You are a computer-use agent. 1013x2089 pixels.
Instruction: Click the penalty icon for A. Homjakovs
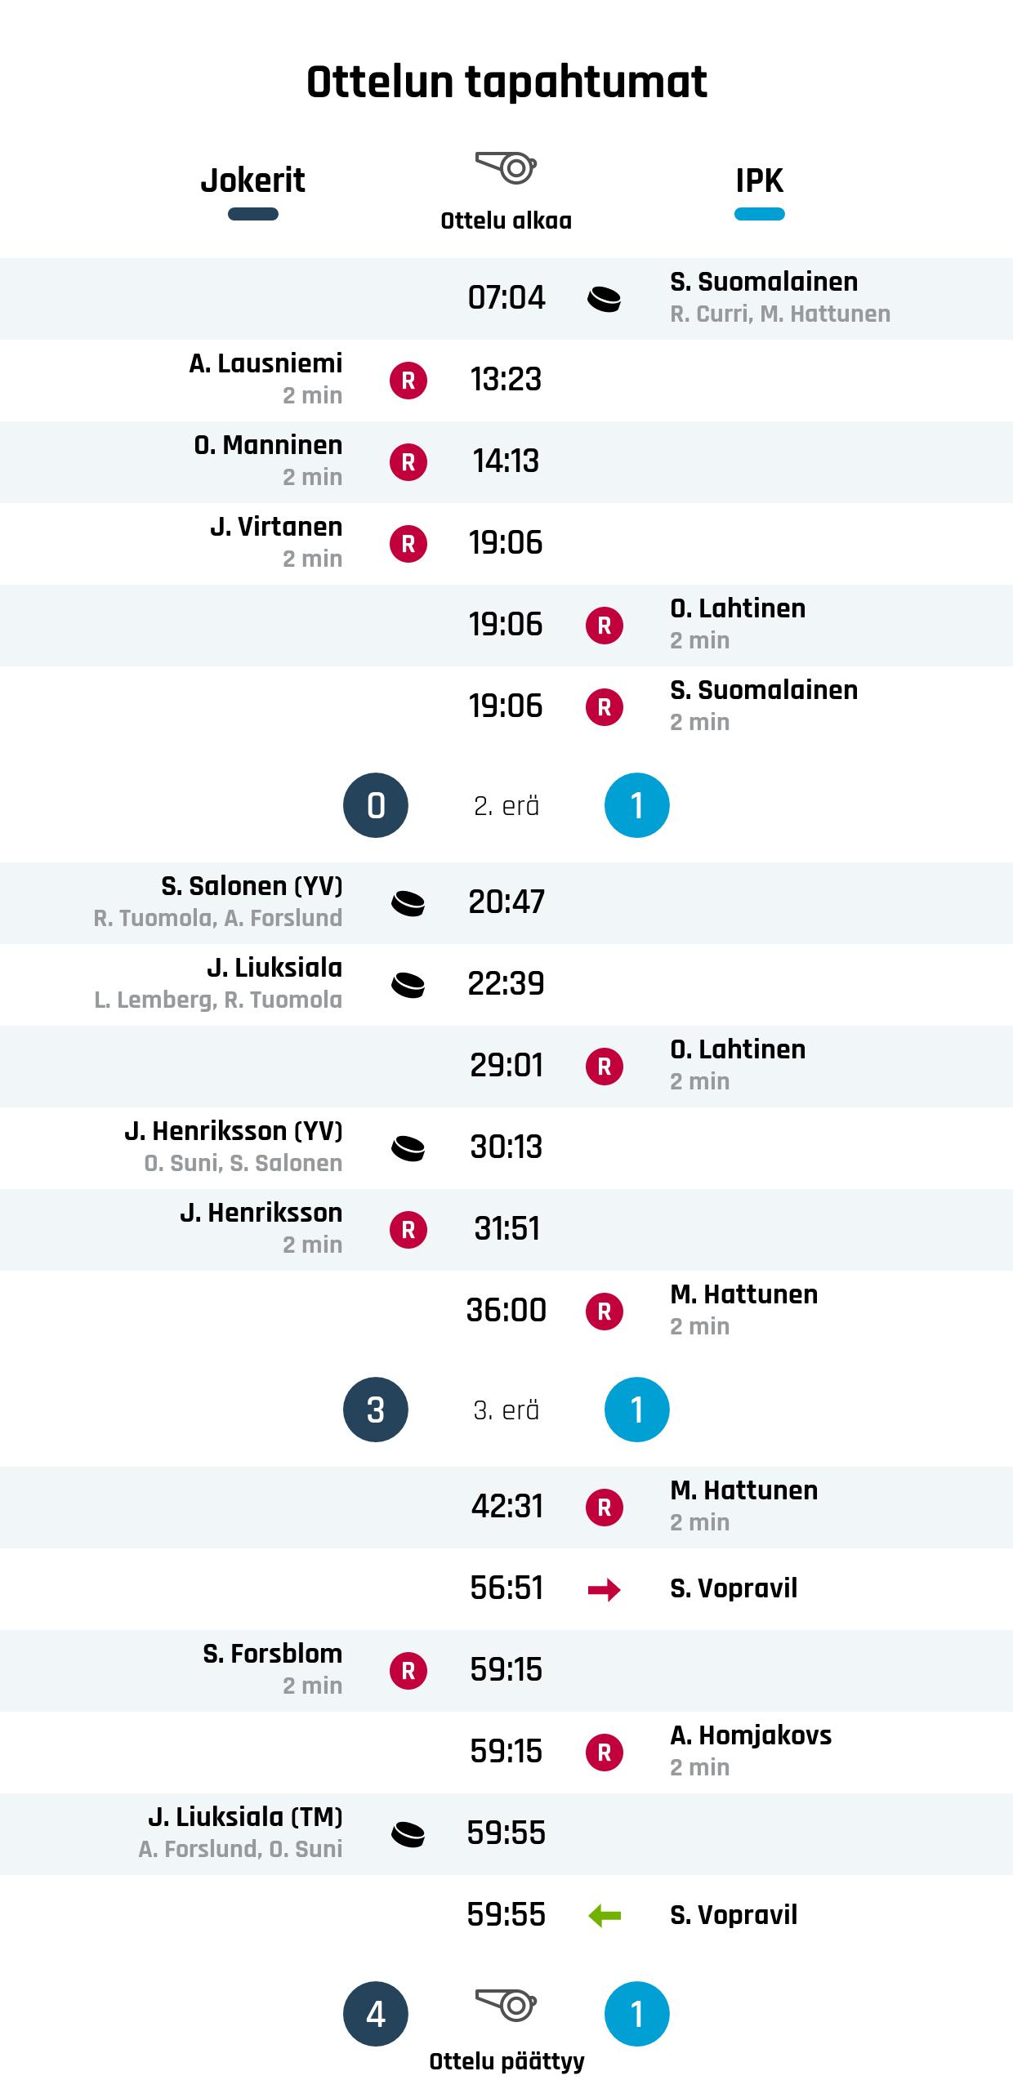click(605, 1753)
